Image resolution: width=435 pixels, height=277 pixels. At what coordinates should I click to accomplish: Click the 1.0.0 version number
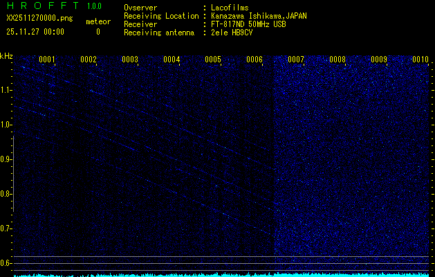(94, 6)
